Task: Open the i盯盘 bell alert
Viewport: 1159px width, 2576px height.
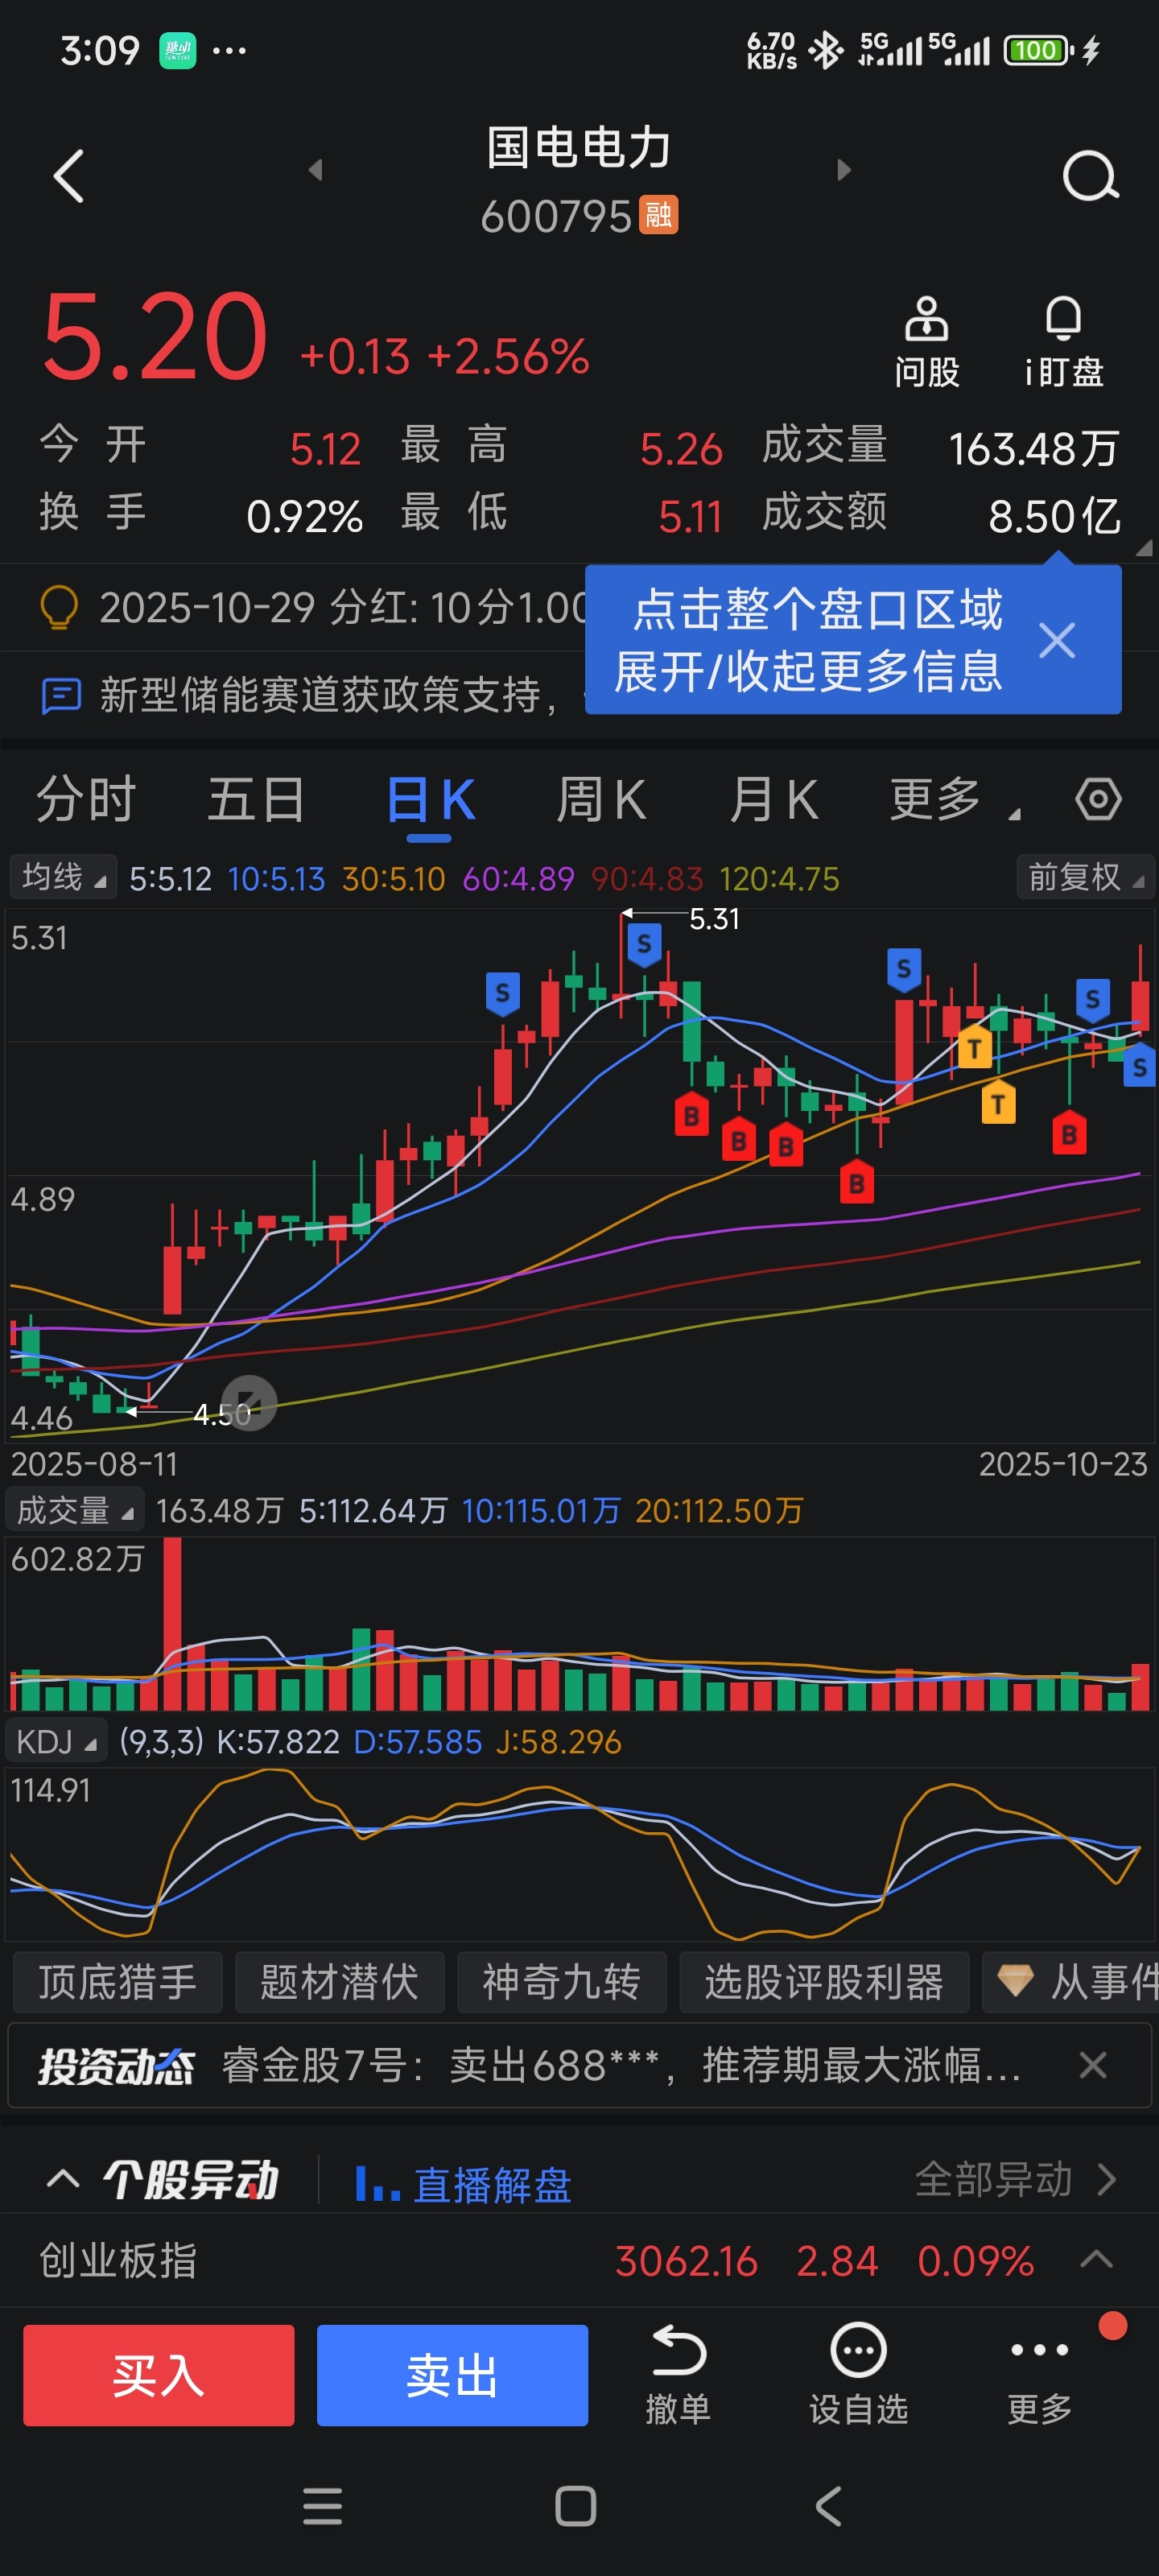Action: 1063,342
